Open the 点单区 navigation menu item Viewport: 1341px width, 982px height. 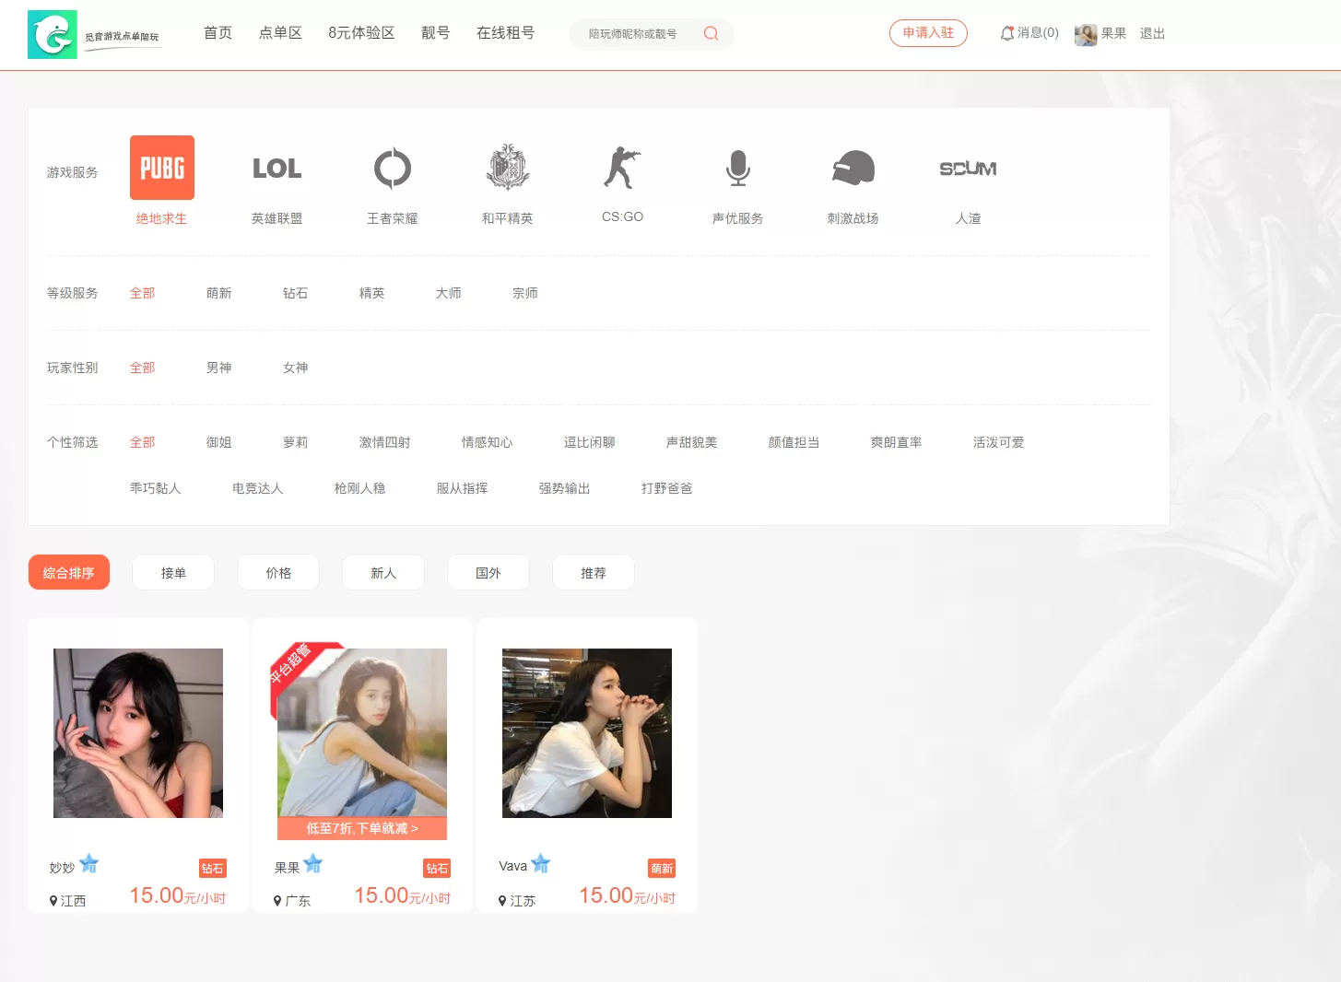coord(280,33)
